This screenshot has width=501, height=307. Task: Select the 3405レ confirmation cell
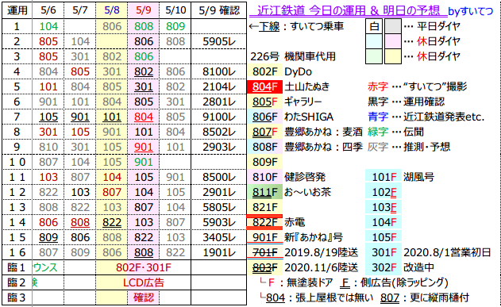pos(219,237)
